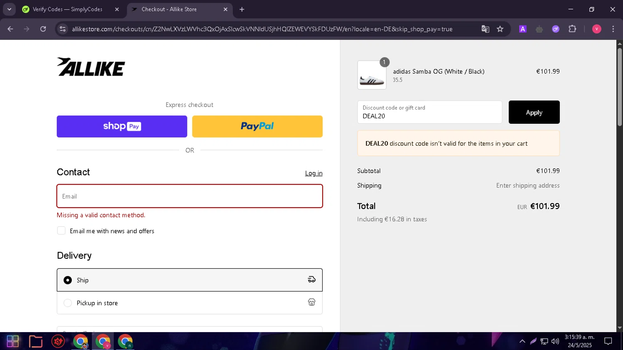This screenshot has width=623, height=350.
Task: View site information icon in address bar
Action: click(63, 29)
